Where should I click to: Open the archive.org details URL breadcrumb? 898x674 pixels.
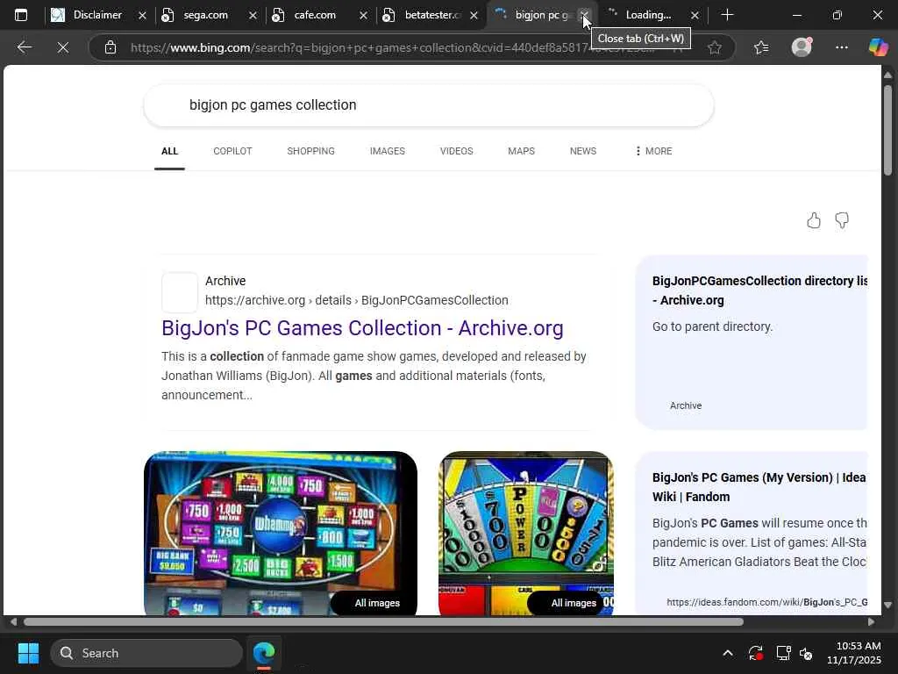(356, 300)
